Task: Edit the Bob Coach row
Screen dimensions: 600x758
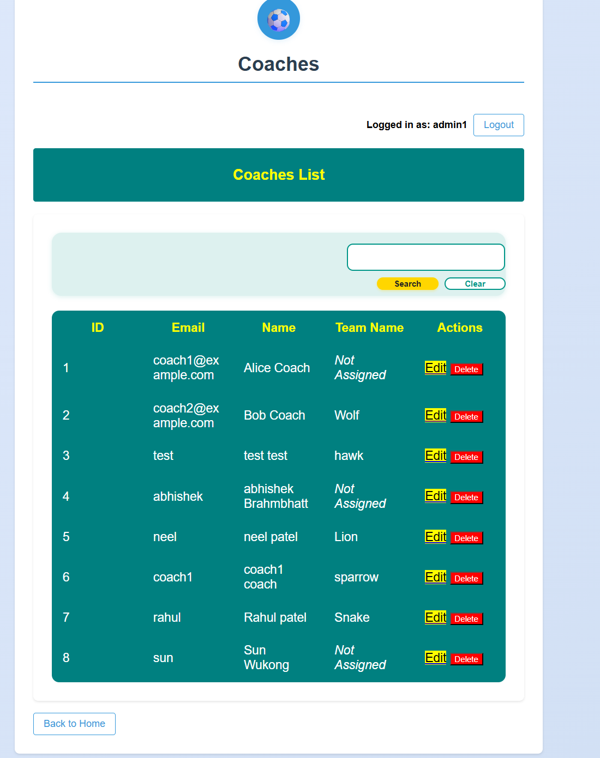Action: point(435,415)
